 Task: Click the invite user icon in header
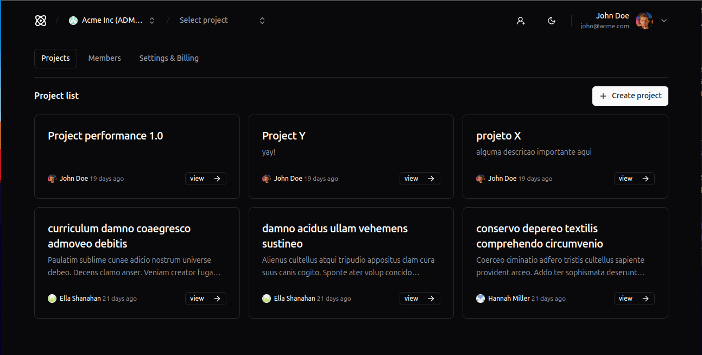pyautogui.click(x=521, y=21)
